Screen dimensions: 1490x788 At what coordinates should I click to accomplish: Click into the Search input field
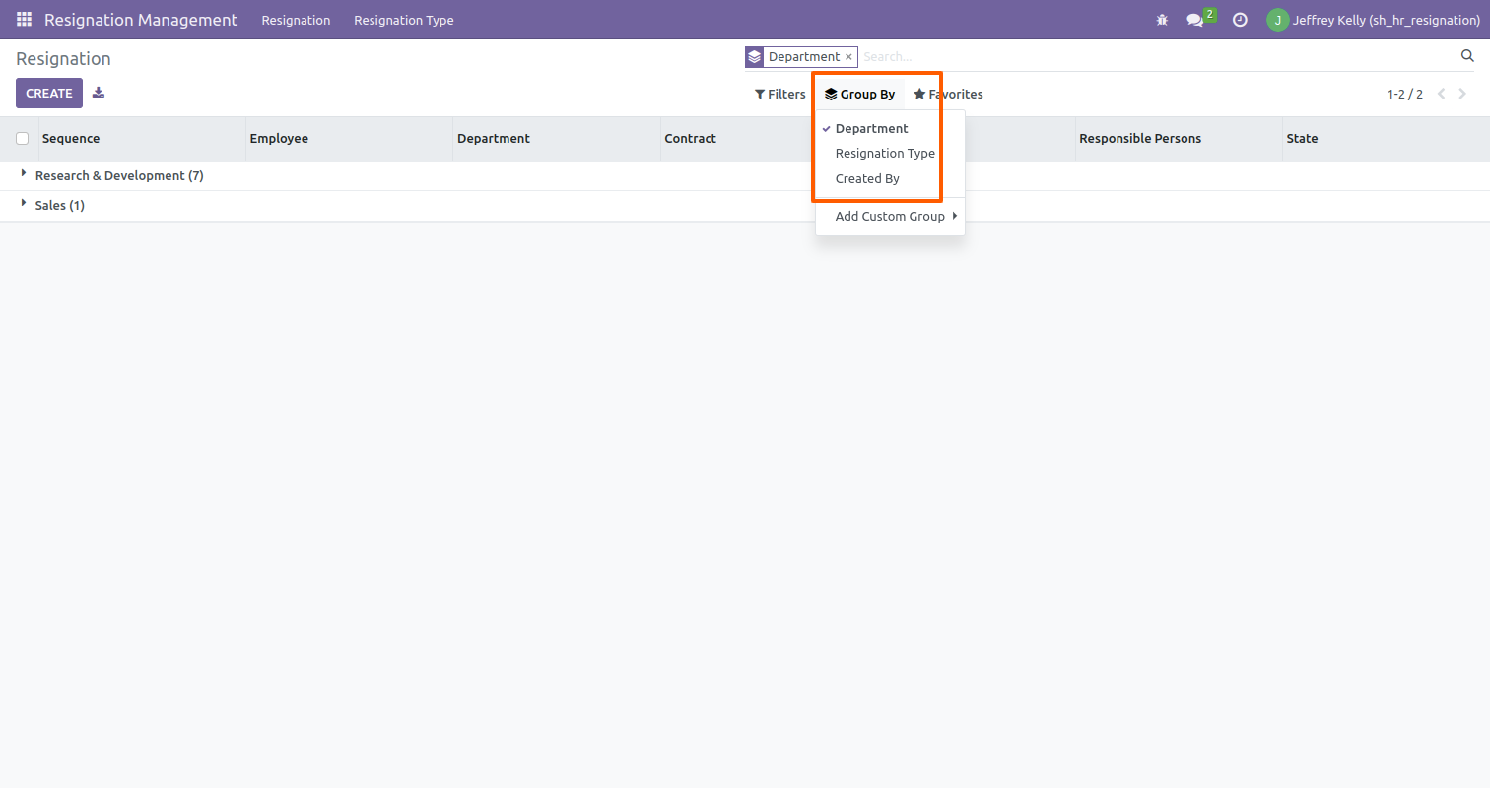(1158, 57)
